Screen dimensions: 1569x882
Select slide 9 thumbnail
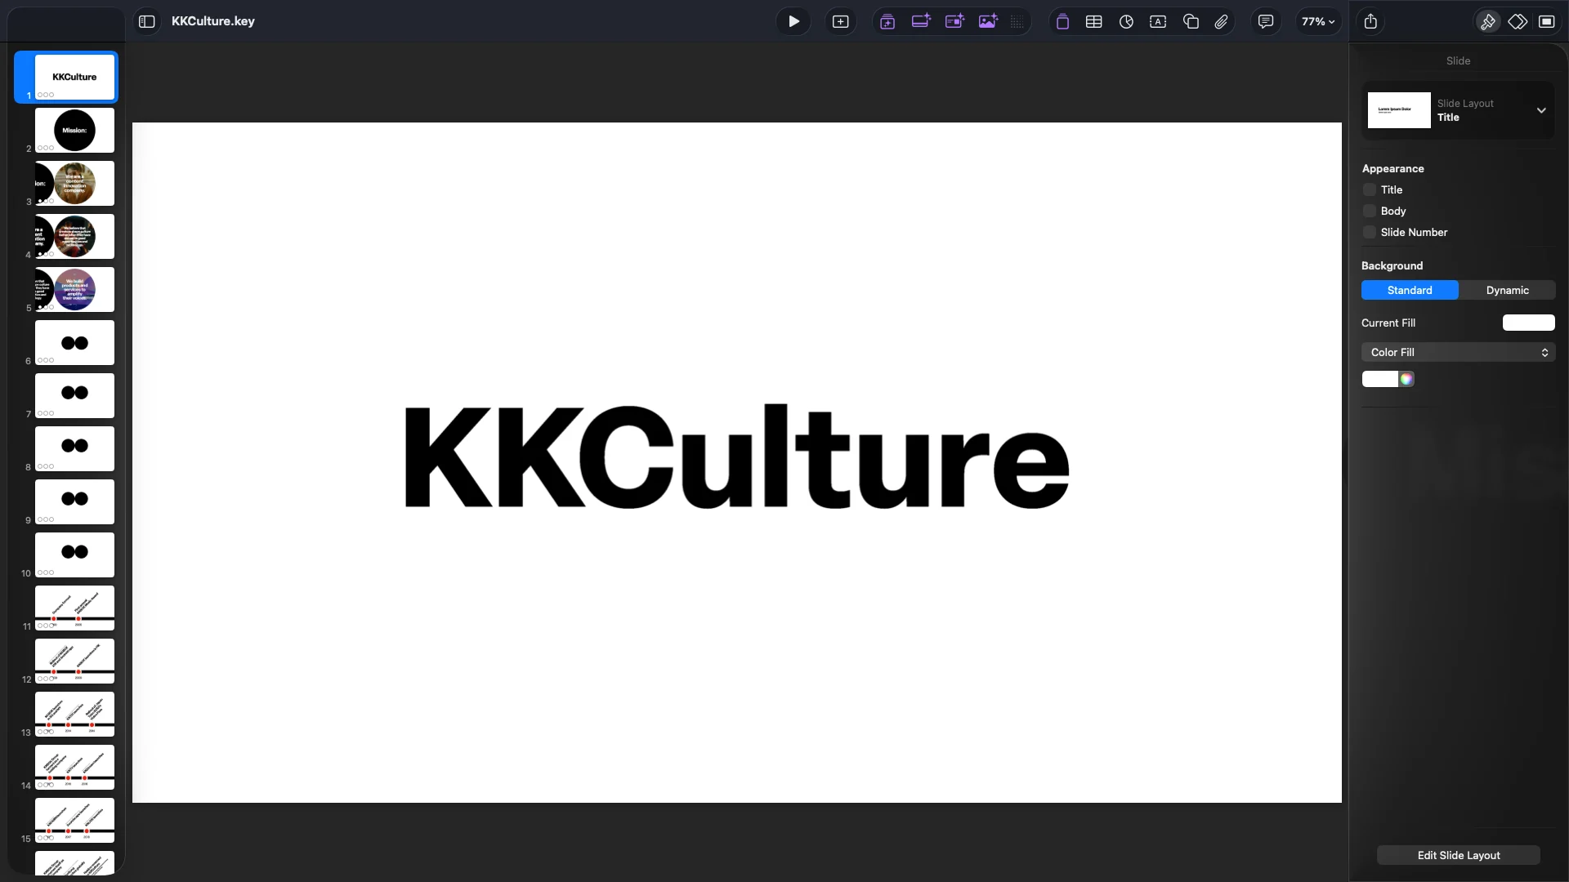[74, 502]
